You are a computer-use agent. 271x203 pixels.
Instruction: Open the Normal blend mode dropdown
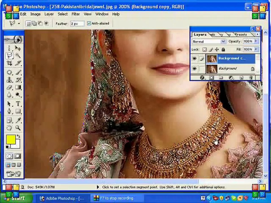[x=223, y=41]
